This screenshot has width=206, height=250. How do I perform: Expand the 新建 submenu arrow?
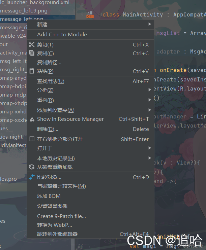(150, 24)
